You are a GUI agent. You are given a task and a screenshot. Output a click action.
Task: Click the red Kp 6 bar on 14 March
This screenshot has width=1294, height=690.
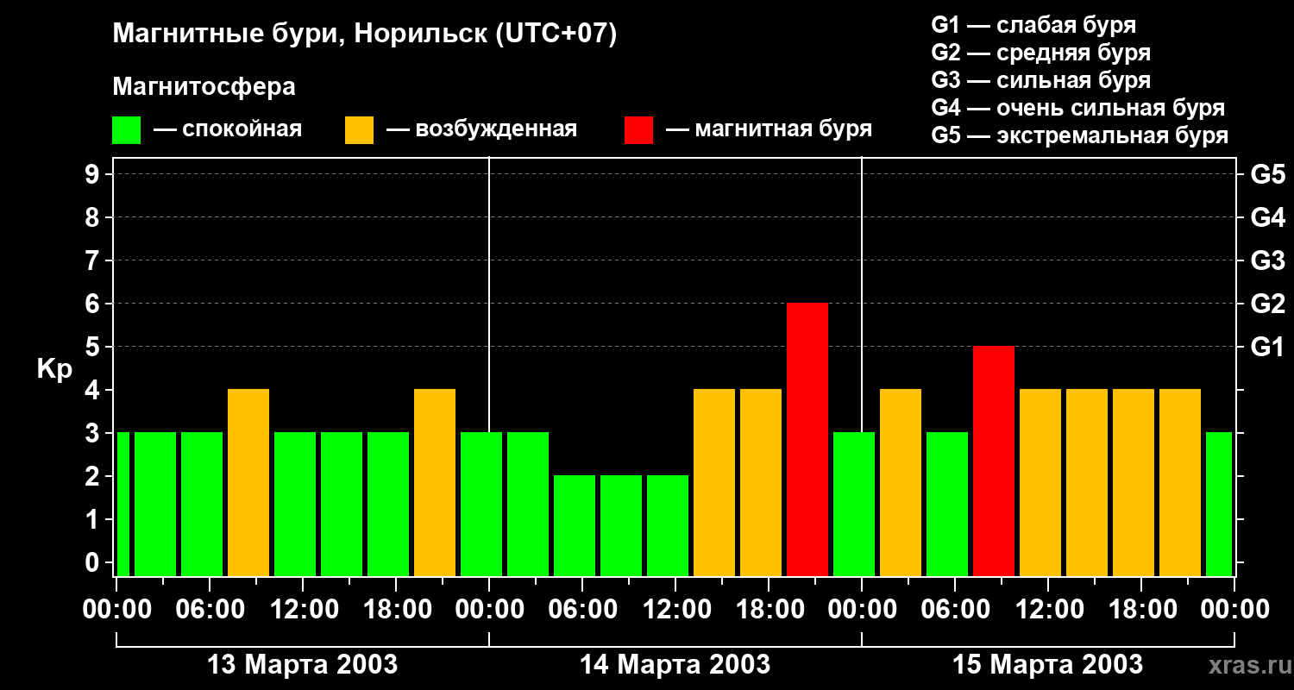(x=807, y=440)
